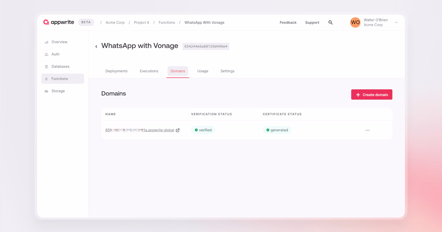Image resolution: width=442 pixels, height=232 pixels.
Task: Click the Support link
Action: (312, 22)
